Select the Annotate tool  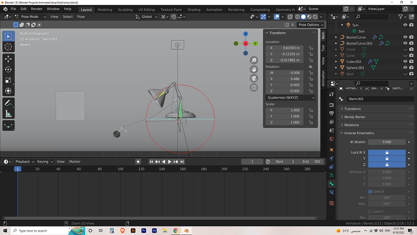coord(8,102)
